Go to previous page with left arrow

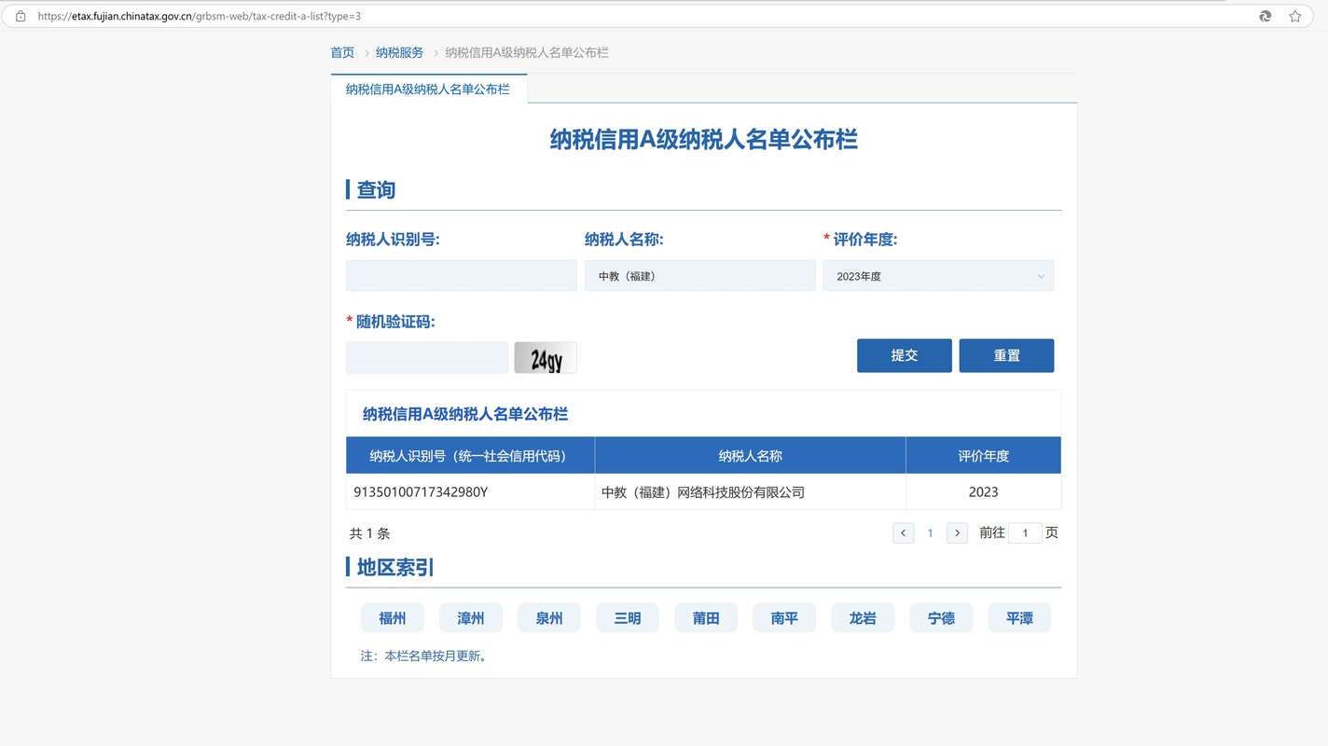[x=903, y=533]
